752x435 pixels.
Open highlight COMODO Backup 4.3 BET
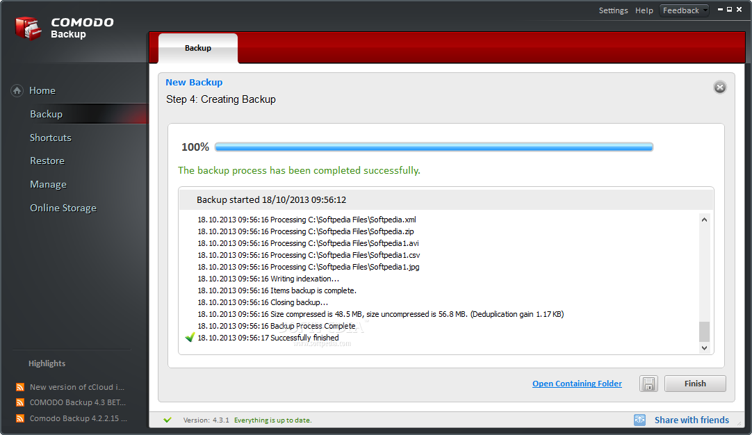[x=78, y=402]
